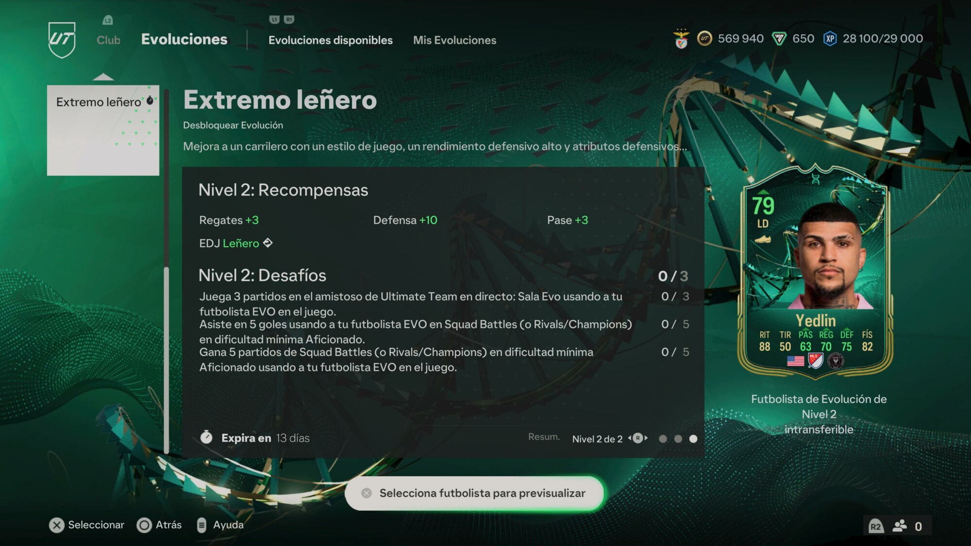Click the X icon in preview button
The height and width of the screenshot is (546, 971).
pyautogui.click(x=367, y=493)
